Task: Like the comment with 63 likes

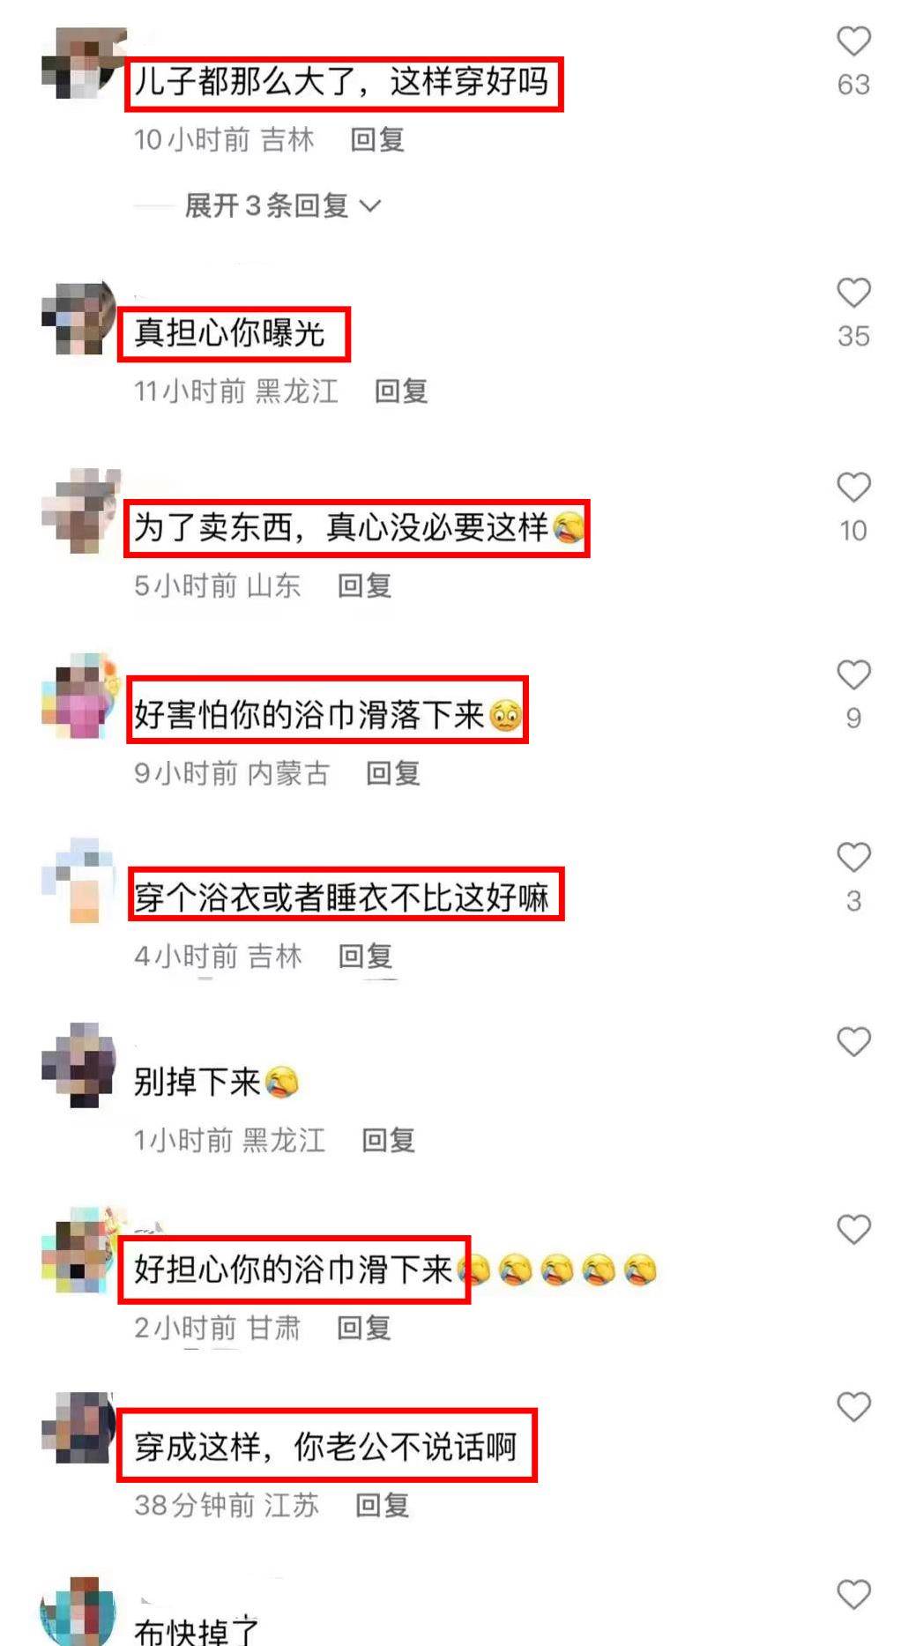Action: tap(853, 41)
